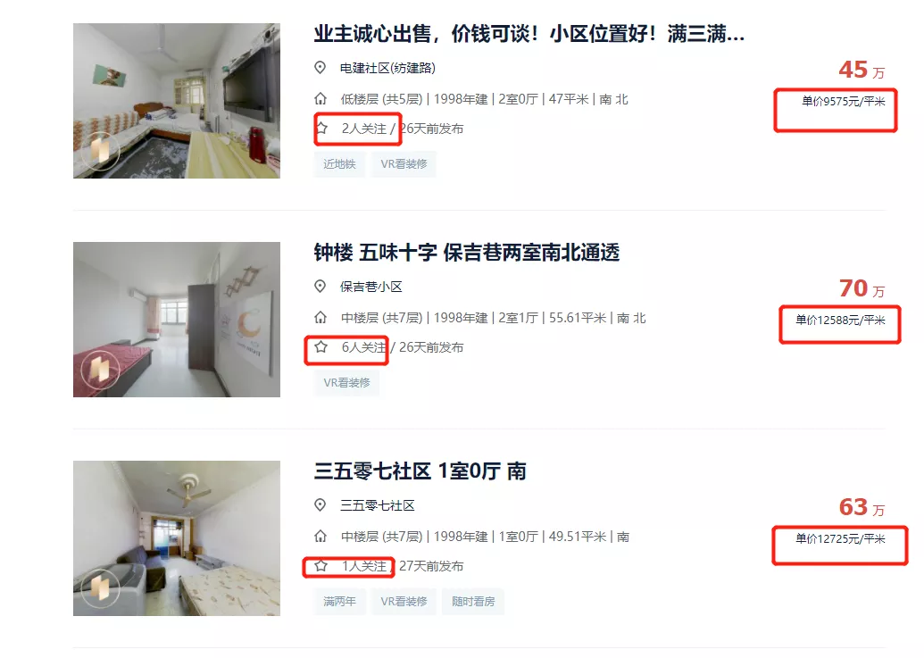Open listing 钟楼 五味十字 保吉巷两室南北通透
This screenshot has width=924, height=658.
(x=466, y=253)
